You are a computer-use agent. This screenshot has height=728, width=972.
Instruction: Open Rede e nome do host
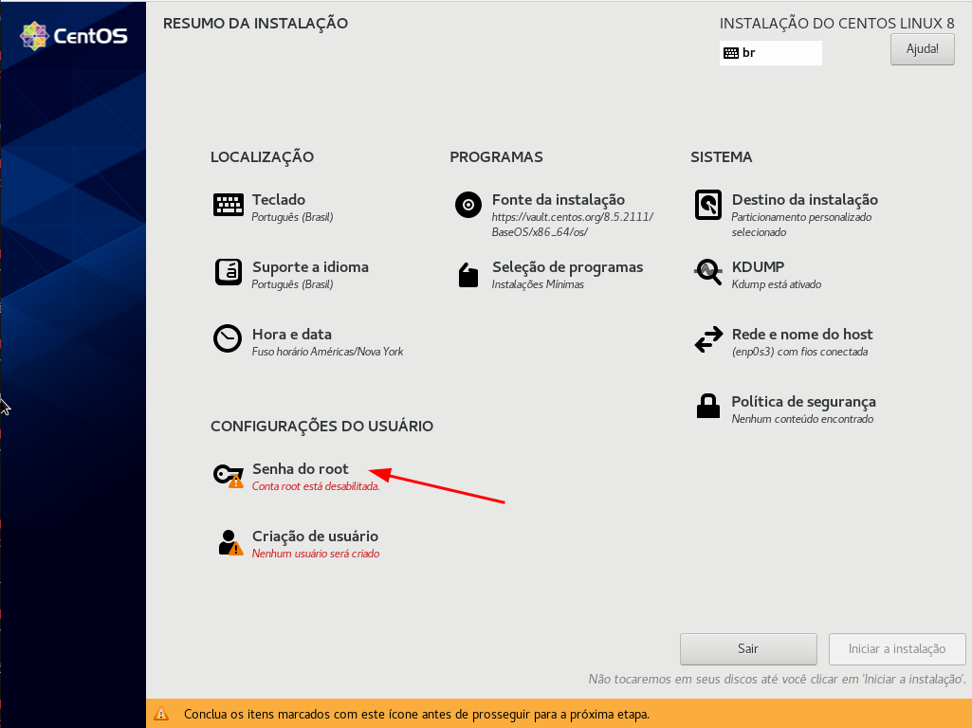point(802,335)
